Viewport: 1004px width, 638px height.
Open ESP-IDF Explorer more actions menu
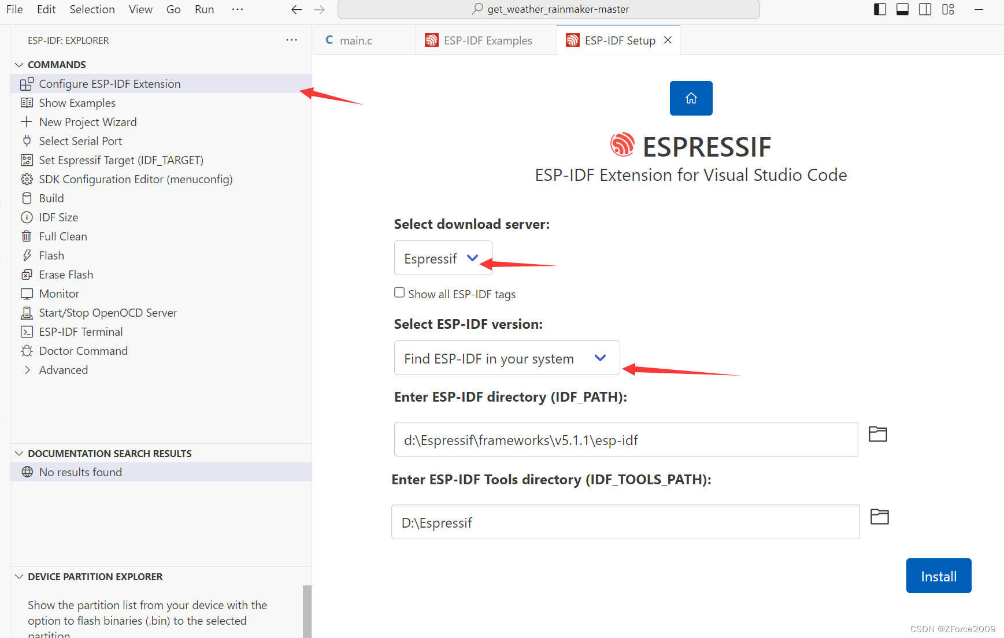point(291,40)
